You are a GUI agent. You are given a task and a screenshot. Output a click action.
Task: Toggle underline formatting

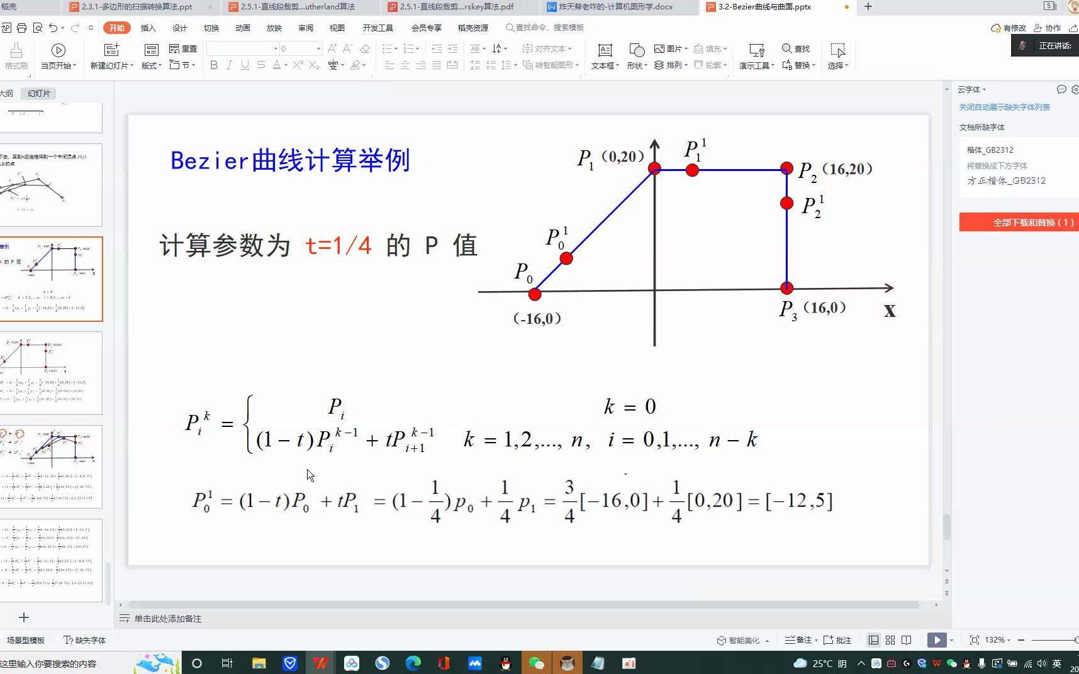244,65
